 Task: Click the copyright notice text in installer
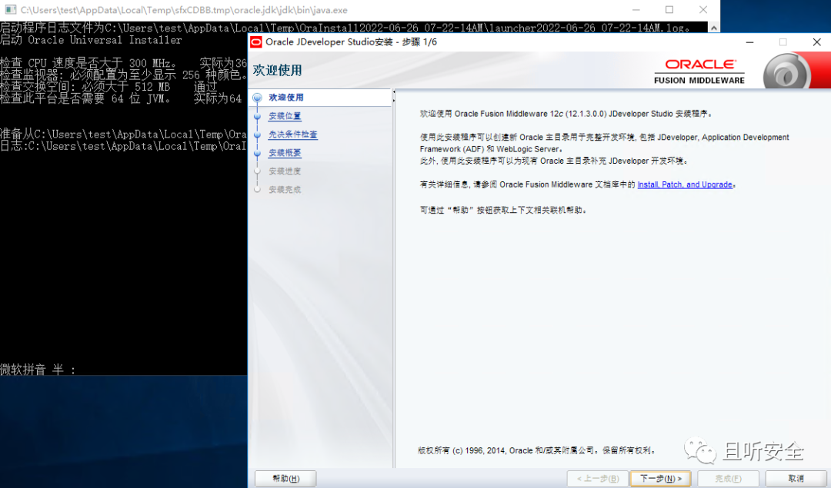[537, 450]
